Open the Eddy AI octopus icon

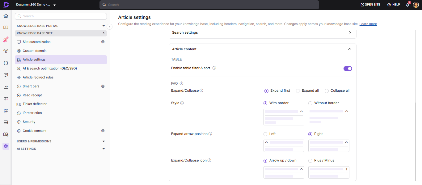6,40
